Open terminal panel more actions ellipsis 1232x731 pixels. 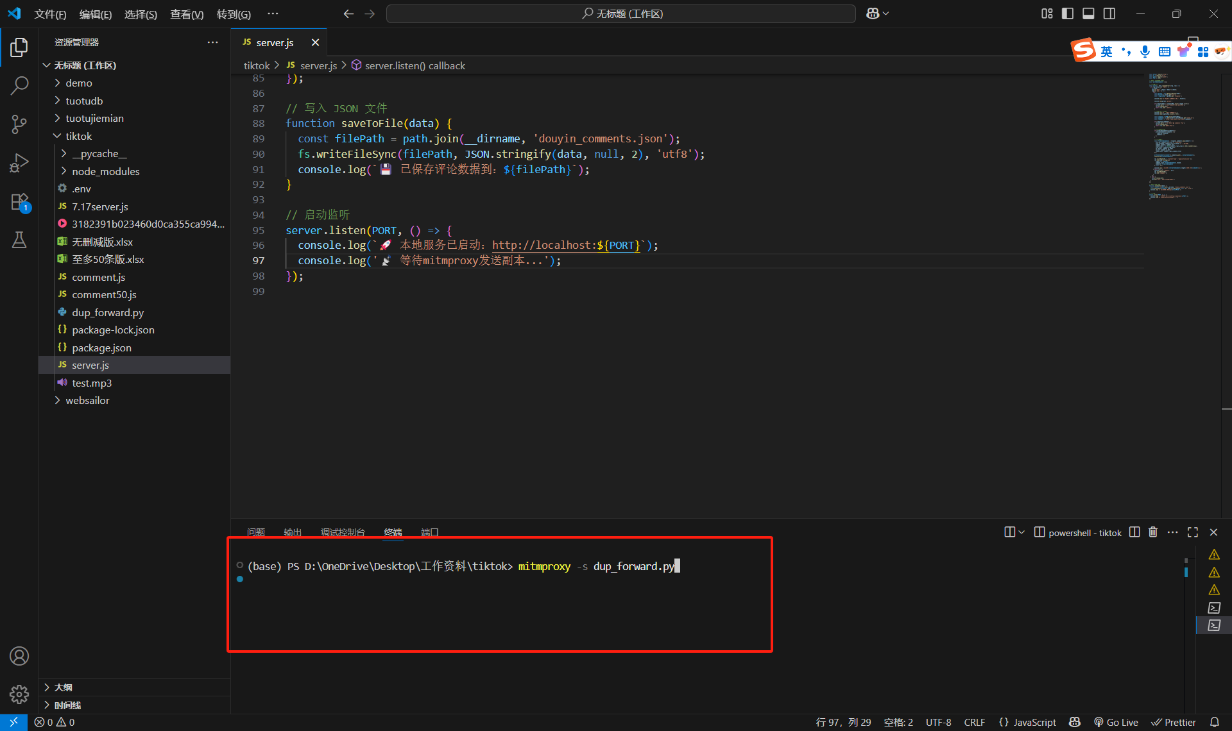1173,532
